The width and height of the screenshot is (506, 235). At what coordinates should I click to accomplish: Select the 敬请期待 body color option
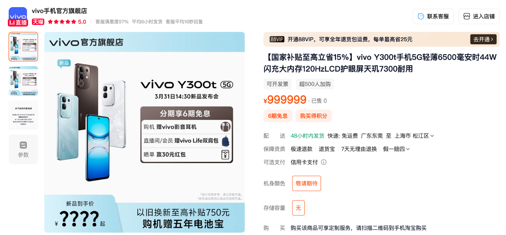306,184
